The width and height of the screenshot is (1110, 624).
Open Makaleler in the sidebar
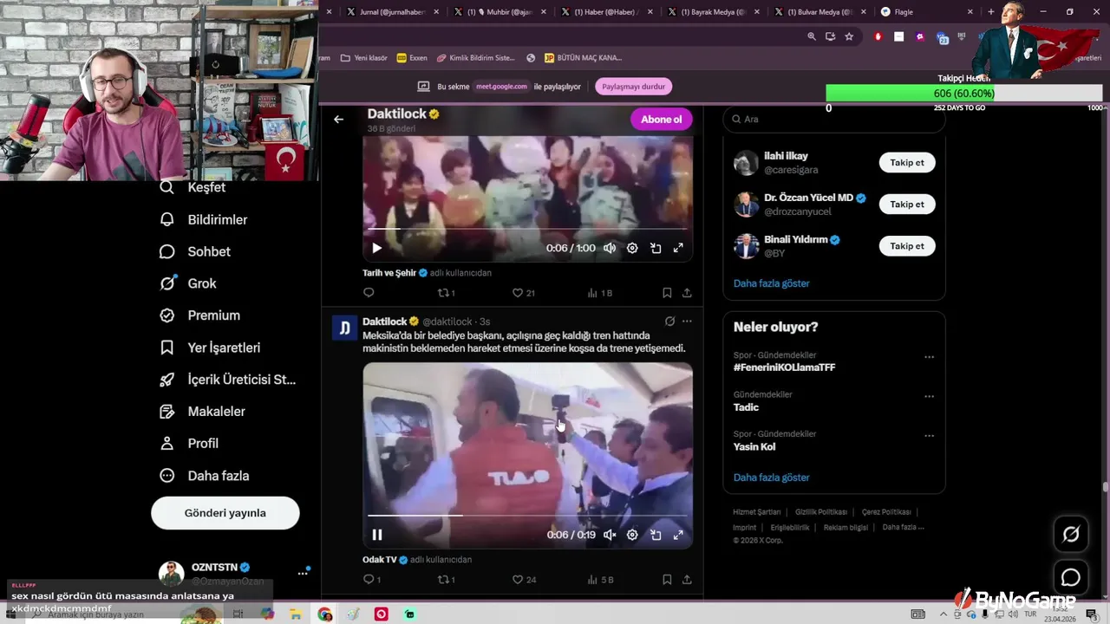(203, 412)
